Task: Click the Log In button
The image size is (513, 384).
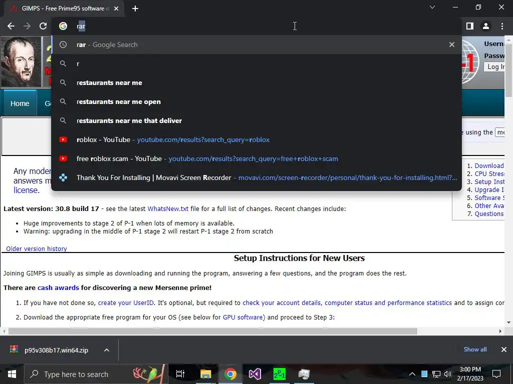Action: (495, 66)
